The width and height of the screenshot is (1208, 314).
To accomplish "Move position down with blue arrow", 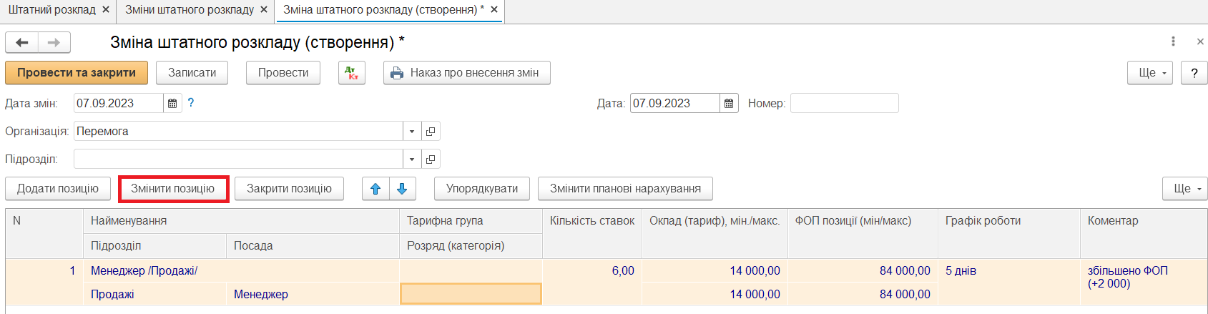I will tap(402, 189).
